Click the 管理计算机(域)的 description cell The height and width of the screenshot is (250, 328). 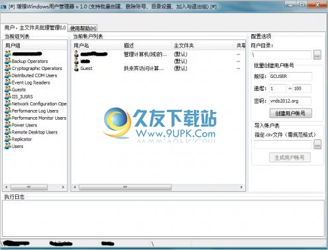pos(145,54)
